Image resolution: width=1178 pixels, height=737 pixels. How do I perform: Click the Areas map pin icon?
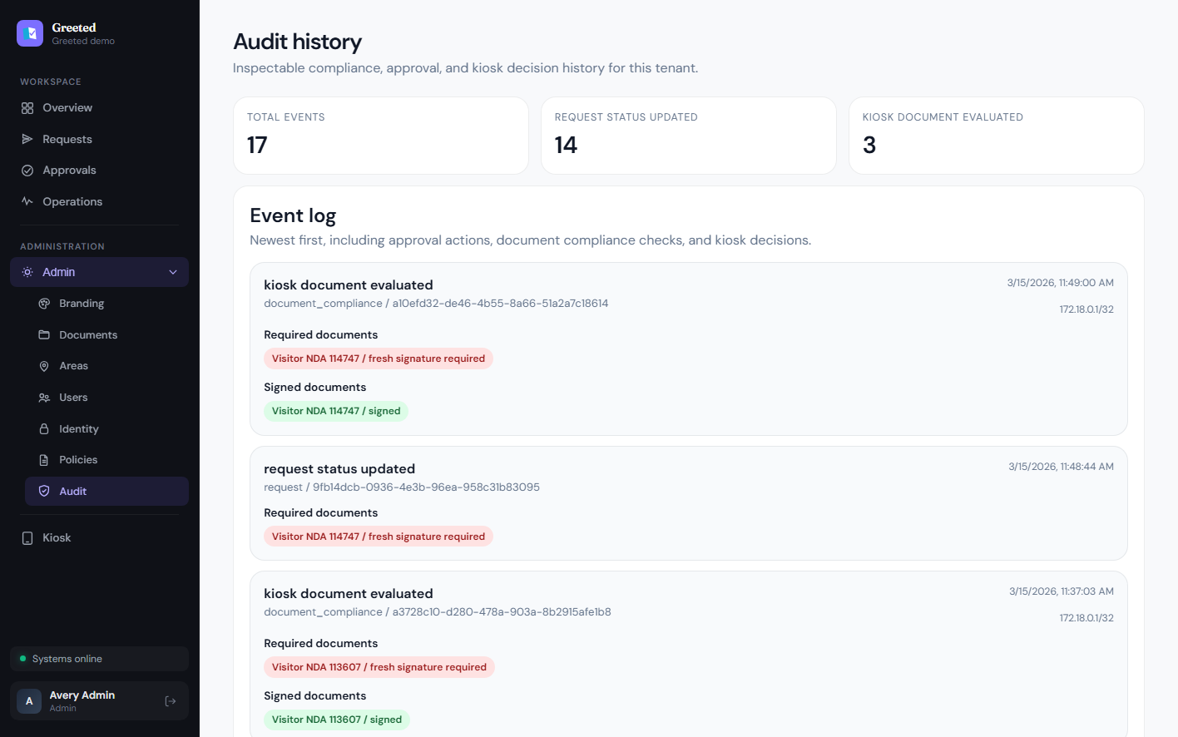pyautogui.click(x=45, y=365)
